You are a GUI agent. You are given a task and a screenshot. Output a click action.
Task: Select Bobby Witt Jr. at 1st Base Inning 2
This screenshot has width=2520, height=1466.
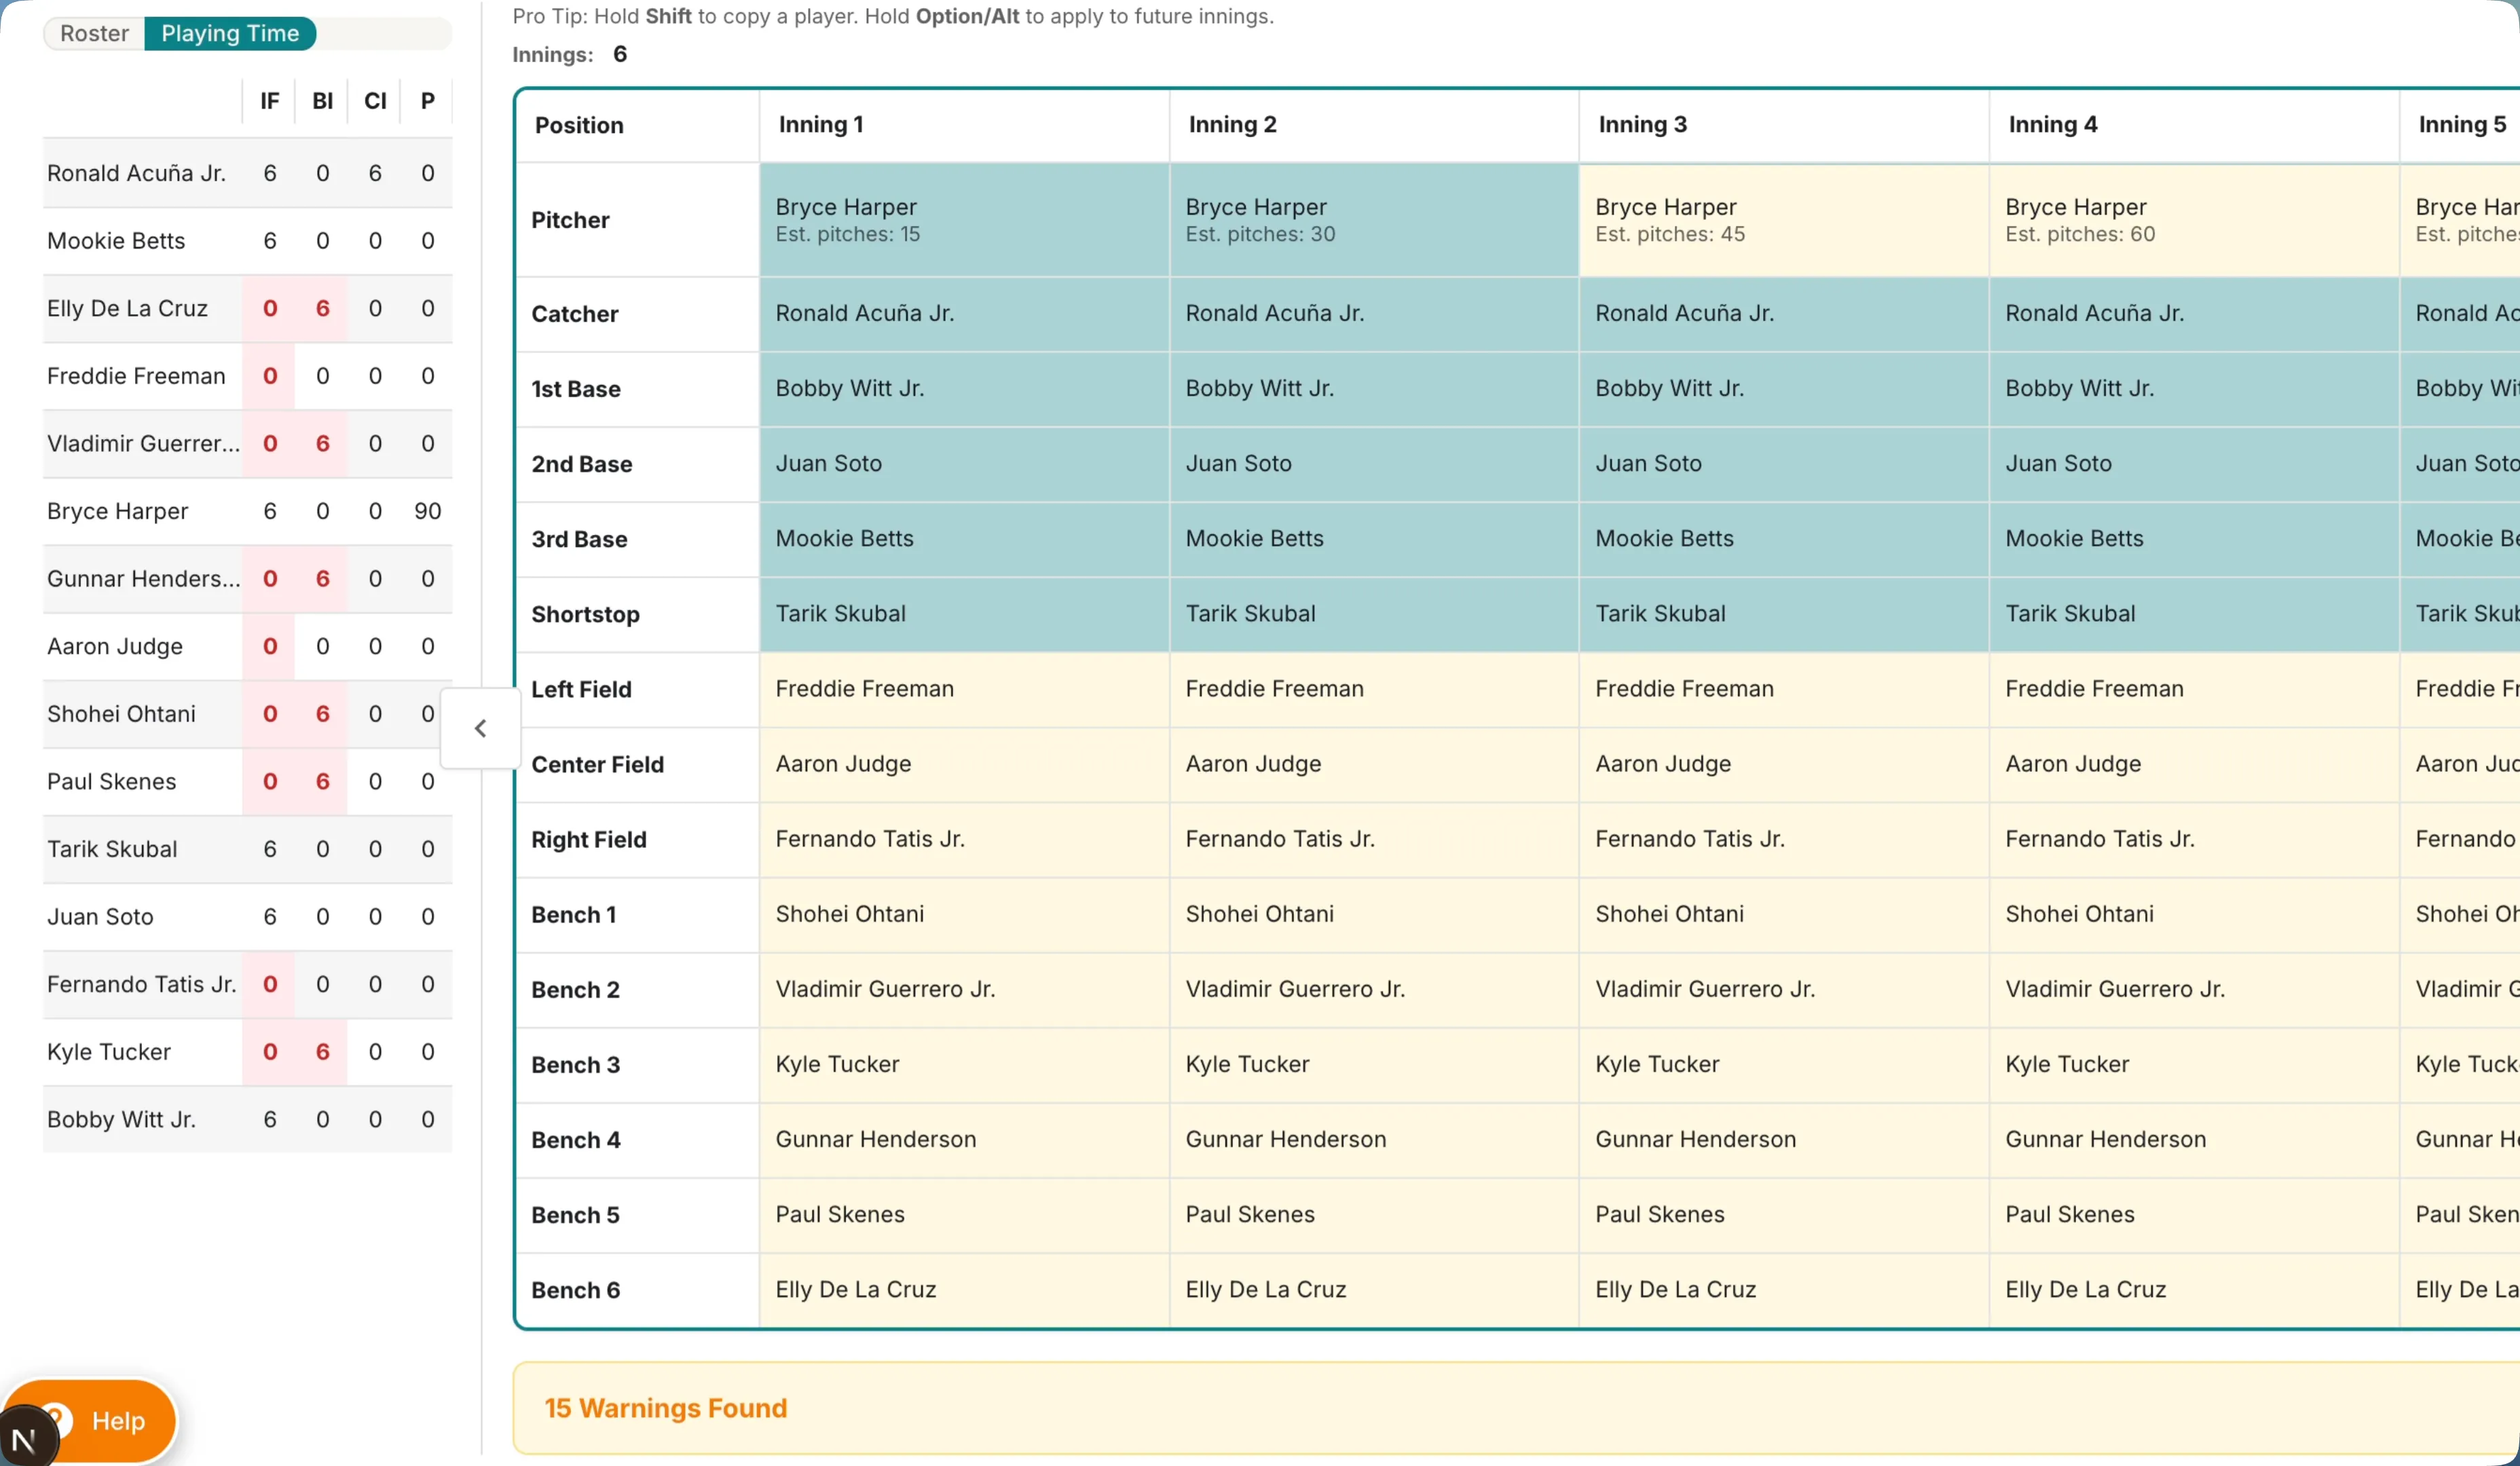click(x=1374, y=389)
